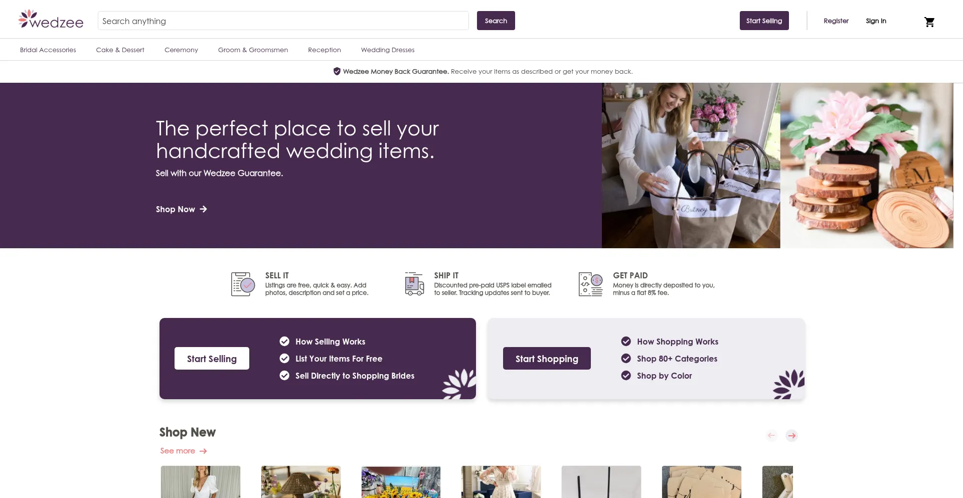Open the Groom & Groomsmen category menu
This screenshot has width=963, height=498.
(253, 50)
